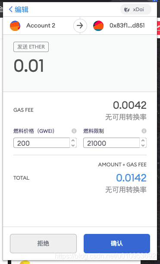This screenshot has height=264, width=160.
Task: Focus the gas price field showing 200
Action: [41, 143]
